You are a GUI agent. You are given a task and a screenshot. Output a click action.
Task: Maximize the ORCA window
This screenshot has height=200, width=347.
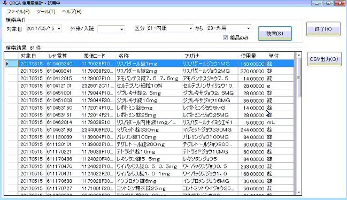pos(328,3)
